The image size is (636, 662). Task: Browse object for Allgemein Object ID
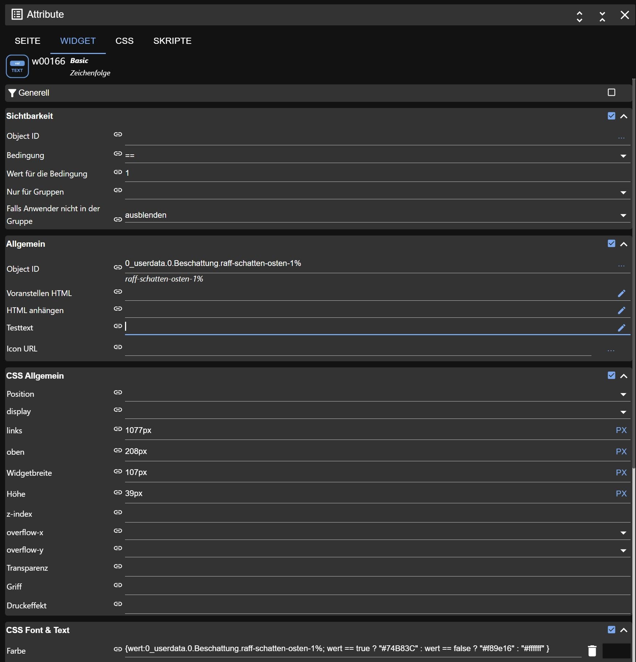(x=622, y=266)
